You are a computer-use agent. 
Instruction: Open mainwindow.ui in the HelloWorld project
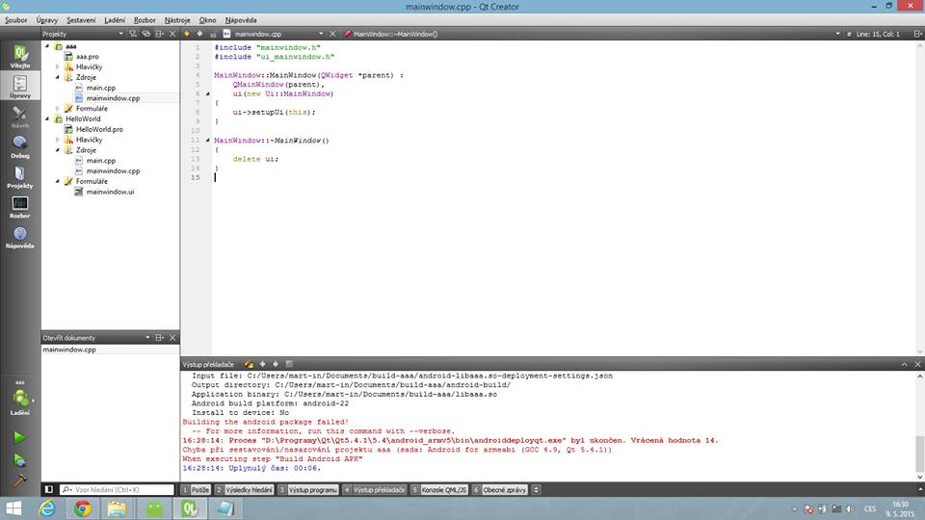109,192
